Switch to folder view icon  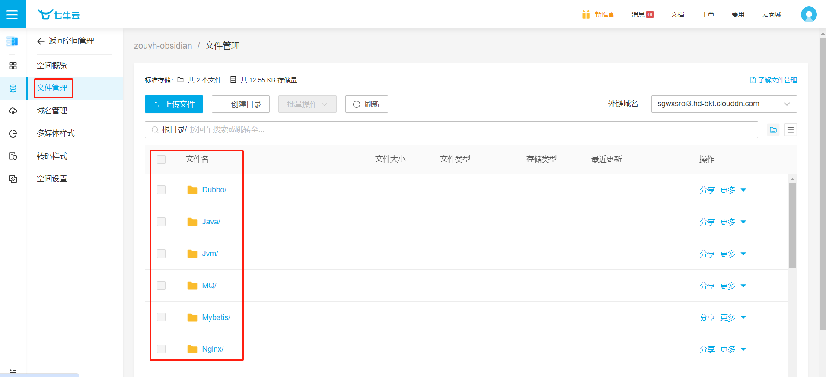[773, 130]
